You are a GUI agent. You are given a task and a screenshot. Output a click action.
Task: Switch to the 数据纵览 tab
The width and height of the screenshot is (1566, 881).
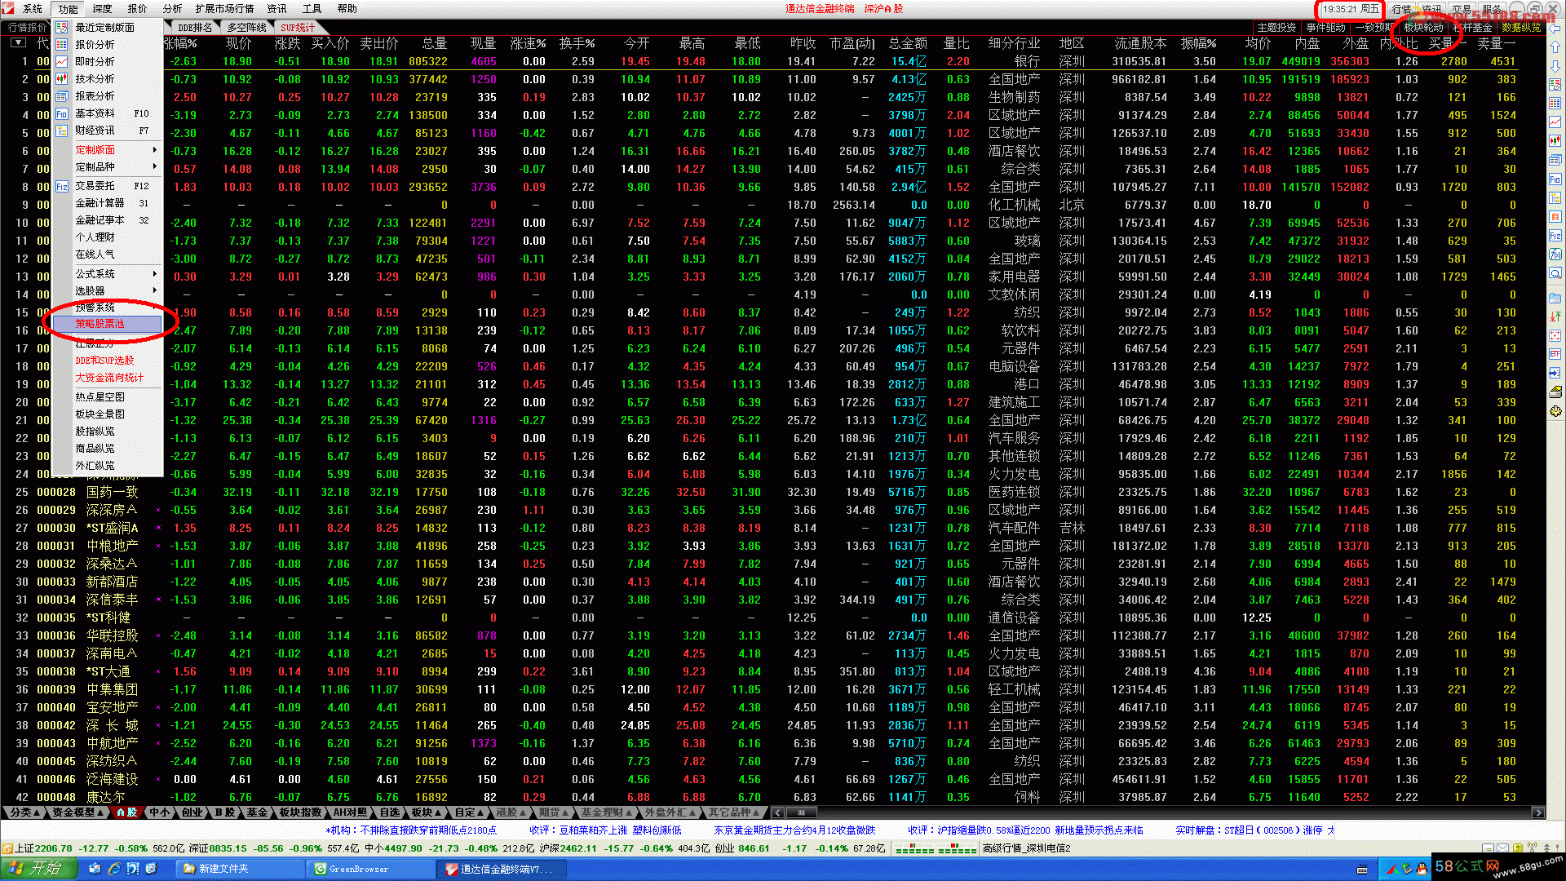pos(1521,28)
